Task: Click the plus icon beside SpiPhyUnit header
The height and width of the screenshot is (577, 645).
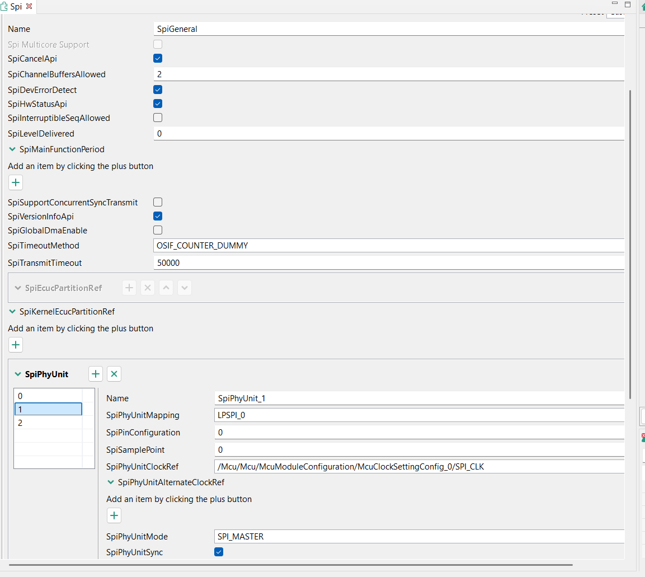Action: coord(95,374)
